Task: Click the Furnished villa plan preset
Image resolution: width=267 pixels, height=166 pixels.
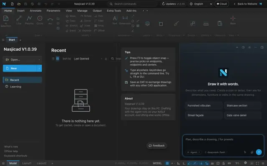Action: (x=204, y=105)
